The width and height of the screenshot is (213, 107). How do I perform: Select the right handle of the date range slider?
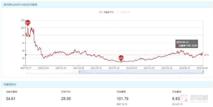(x=203, y=72)
